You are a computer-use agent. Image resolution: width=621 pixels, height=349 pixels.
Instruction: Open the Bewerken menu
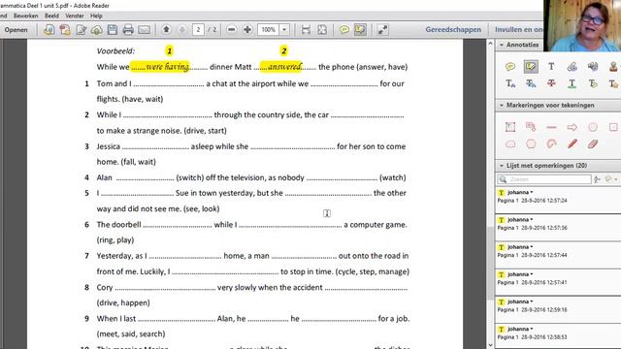(26, 16)
